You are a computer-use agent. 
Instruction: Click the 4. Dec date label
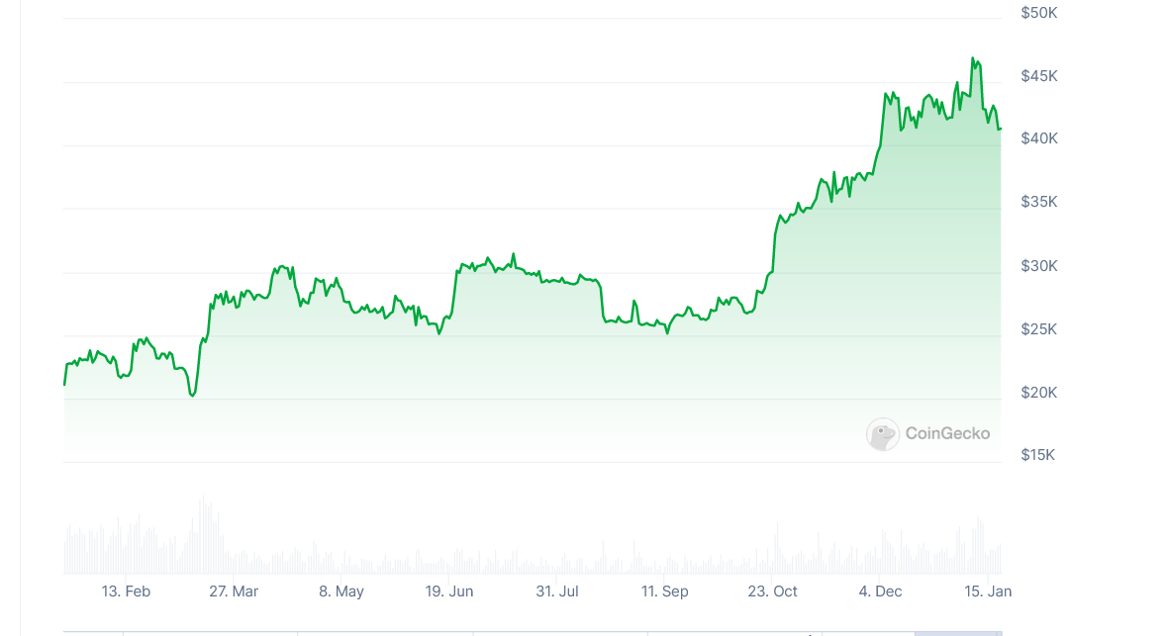(x=881, y=591)
